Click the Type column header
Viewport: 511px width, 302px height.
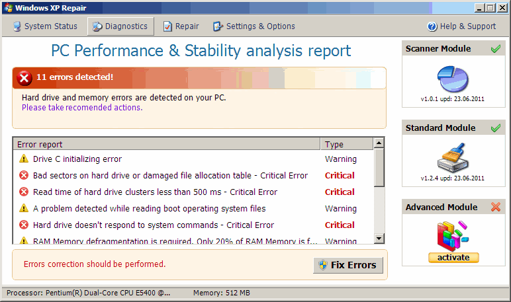(347, 144)
